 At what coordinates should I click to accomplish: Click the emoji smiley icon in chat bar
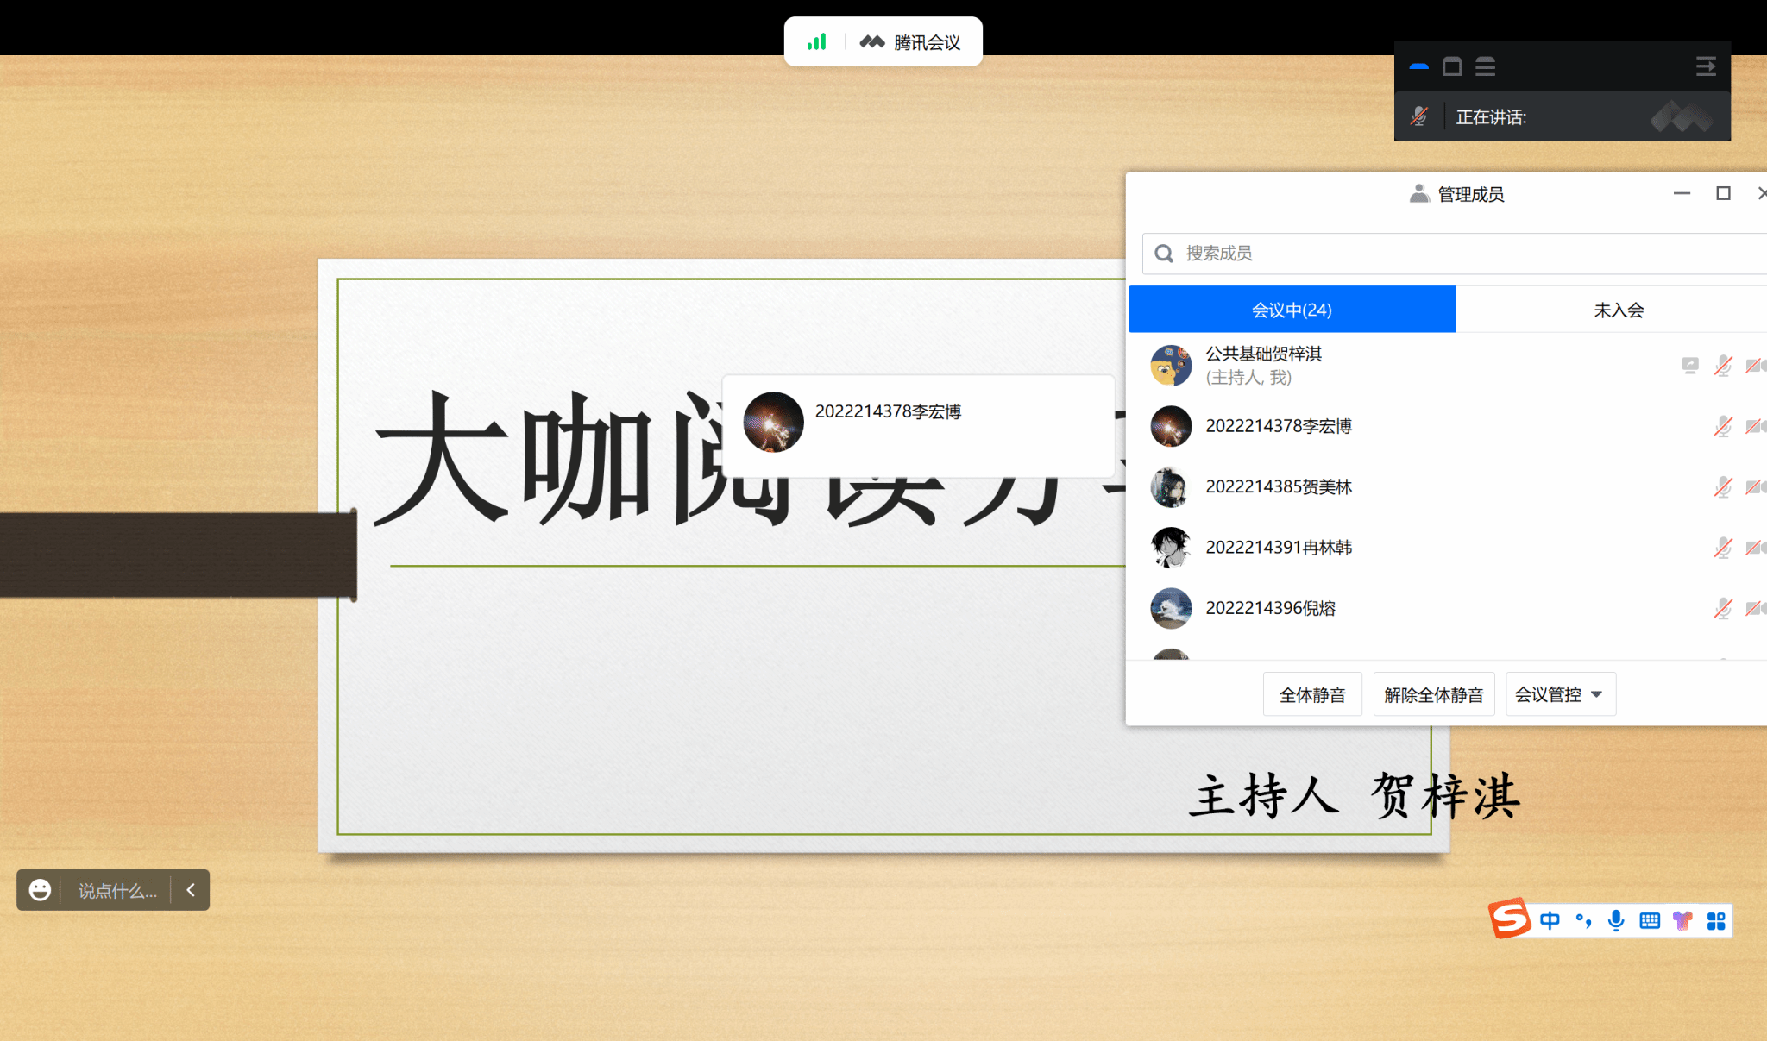(x=40, y=890)
